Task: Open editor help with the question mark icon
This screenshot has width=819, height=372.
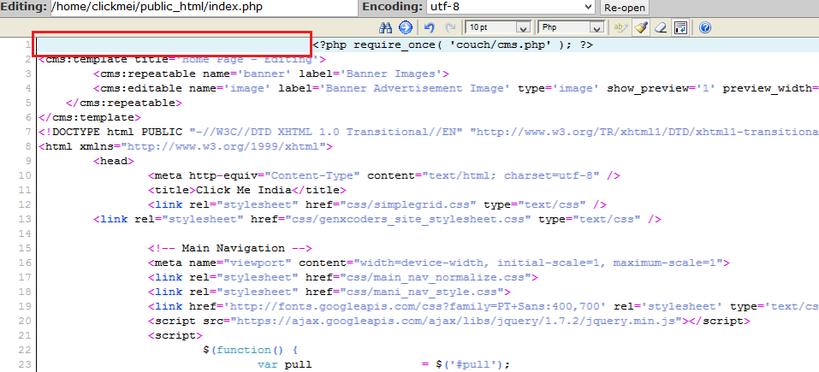Action: point(705,27)
